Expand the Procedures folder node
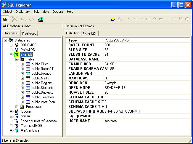This screenshot has height=144, width=193. pyautogui.click(x=17, y=107)
